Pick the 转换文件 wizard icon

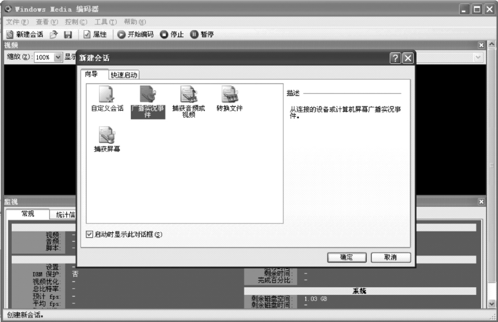pos(230,100)
